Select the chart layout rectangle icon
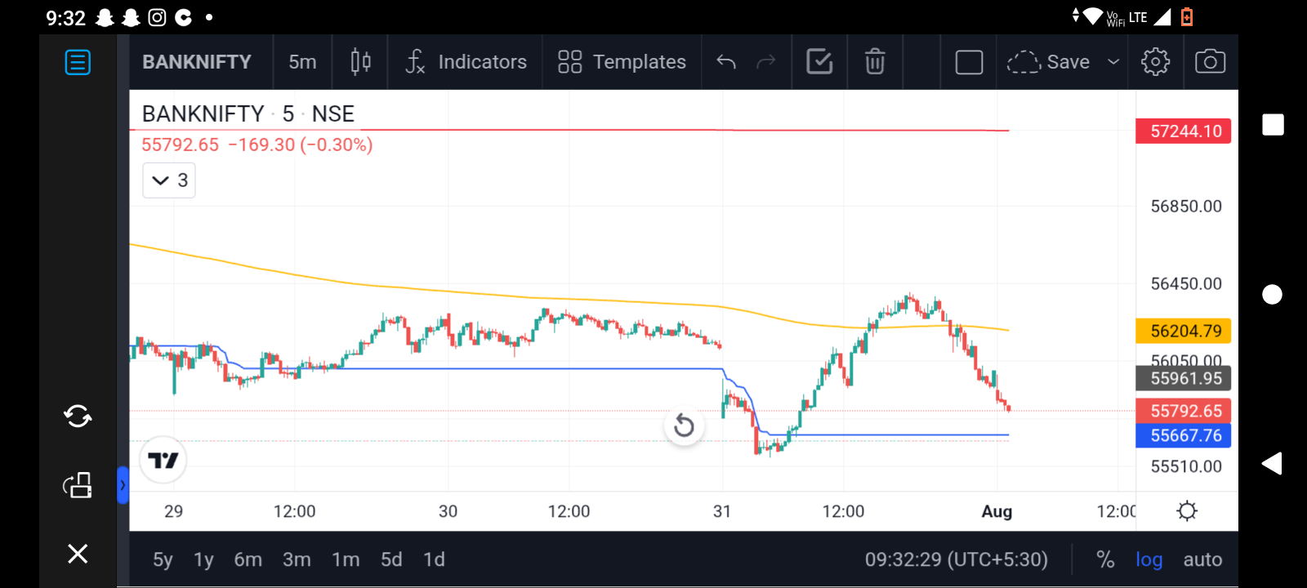This screenshot has height=588, width=1307. [969, 62]
